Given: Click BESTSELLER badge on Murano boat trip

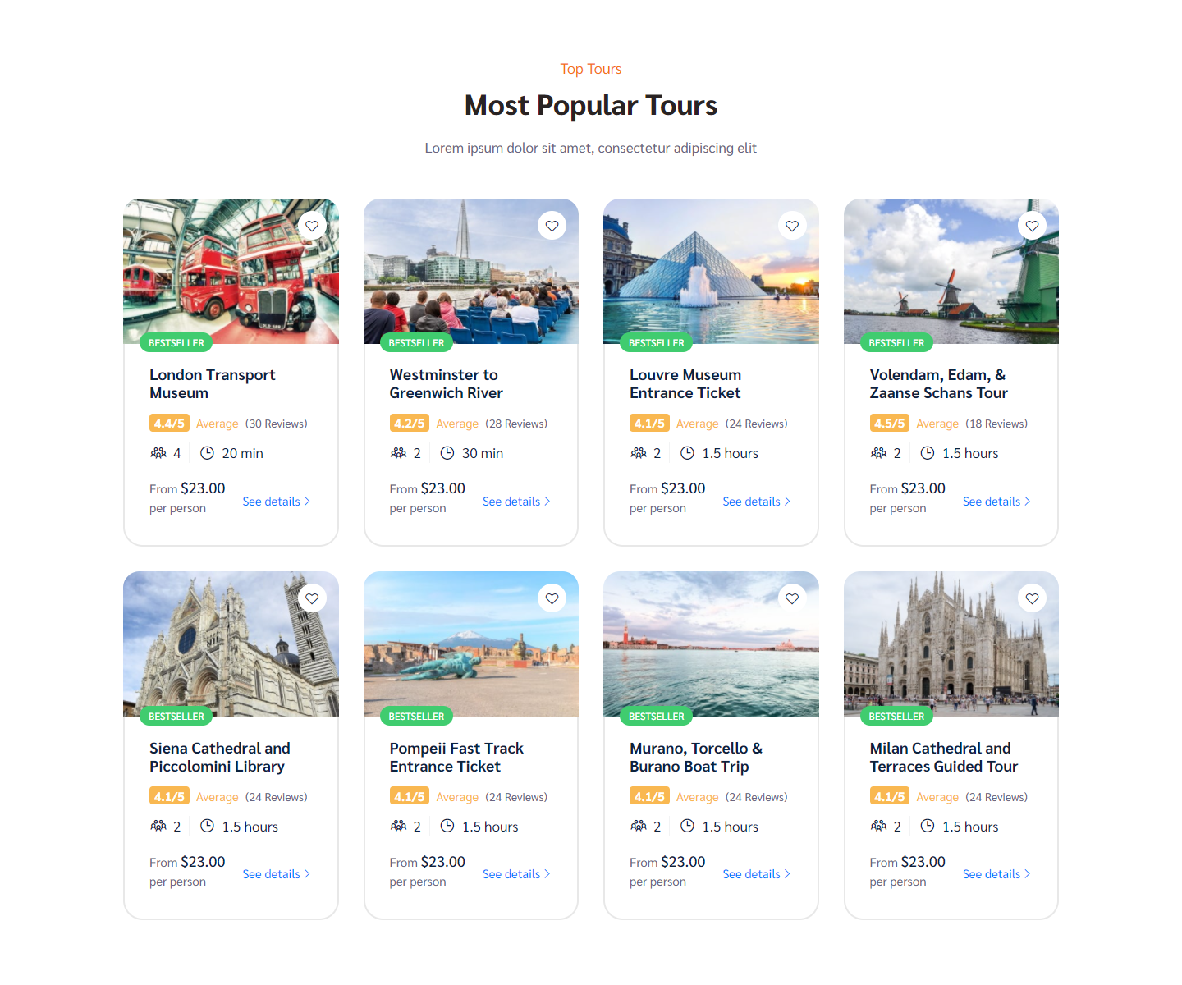Looking at the screenshot, I should pos(657,717).
